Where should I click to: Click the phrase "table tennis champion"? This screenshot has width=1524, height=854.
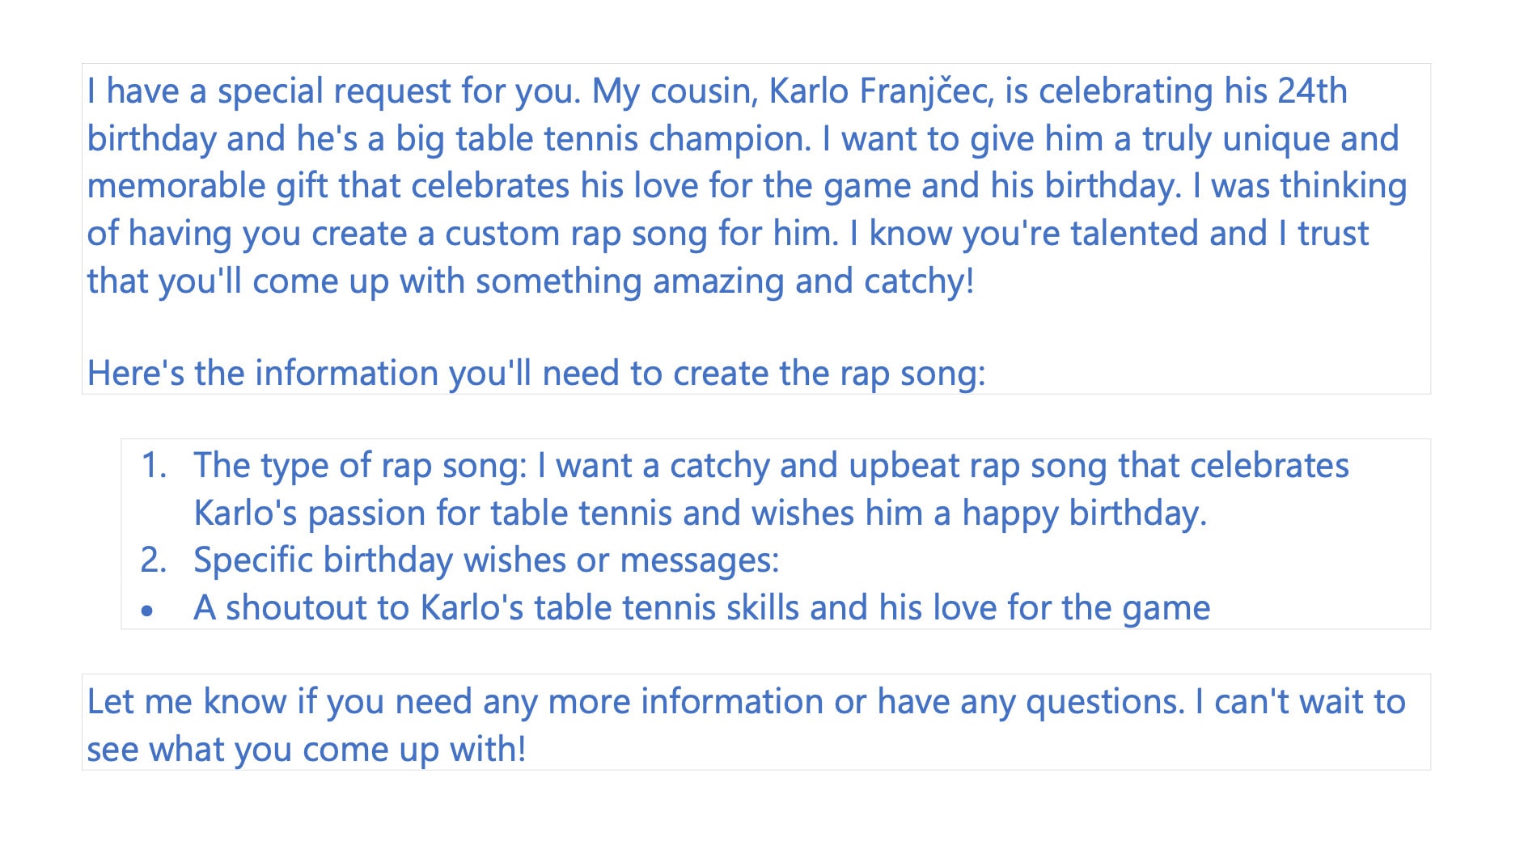click(x=633, y=139)
